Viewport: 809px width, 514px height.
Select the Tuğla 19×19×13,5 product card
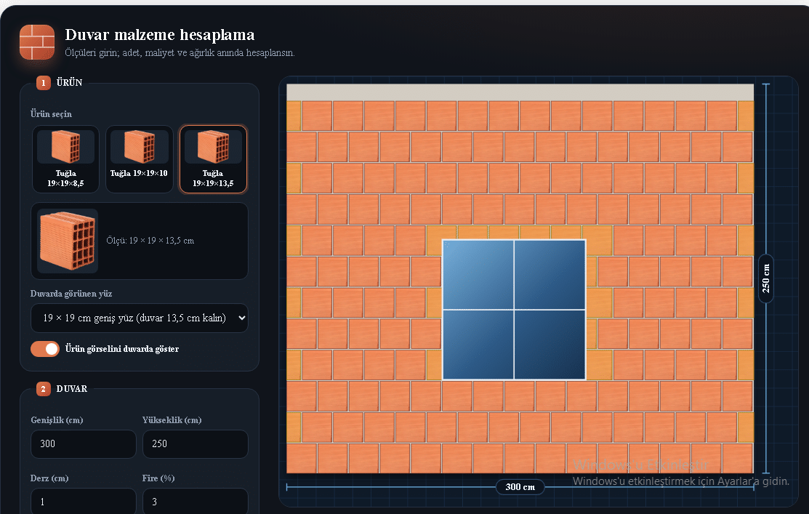tap(212, 159)
